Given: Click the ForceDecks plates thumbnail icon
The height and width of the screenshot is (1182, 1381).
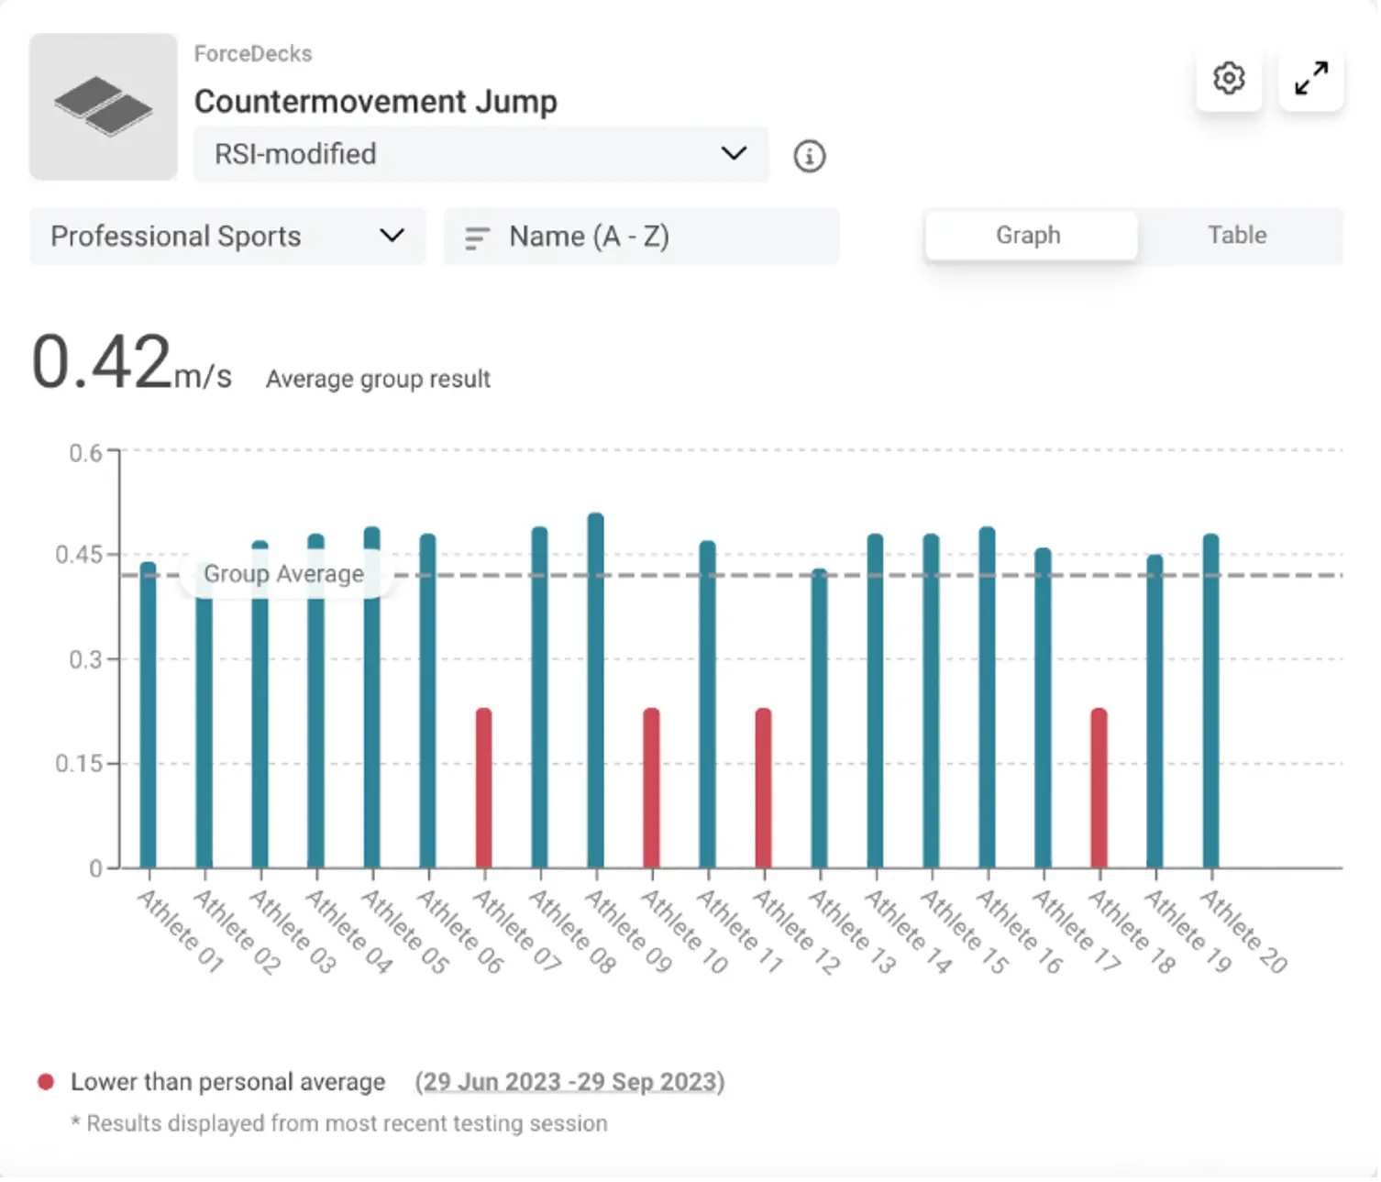Looking at the screenshot, I should pyautogui.click(x=104, y=107).
